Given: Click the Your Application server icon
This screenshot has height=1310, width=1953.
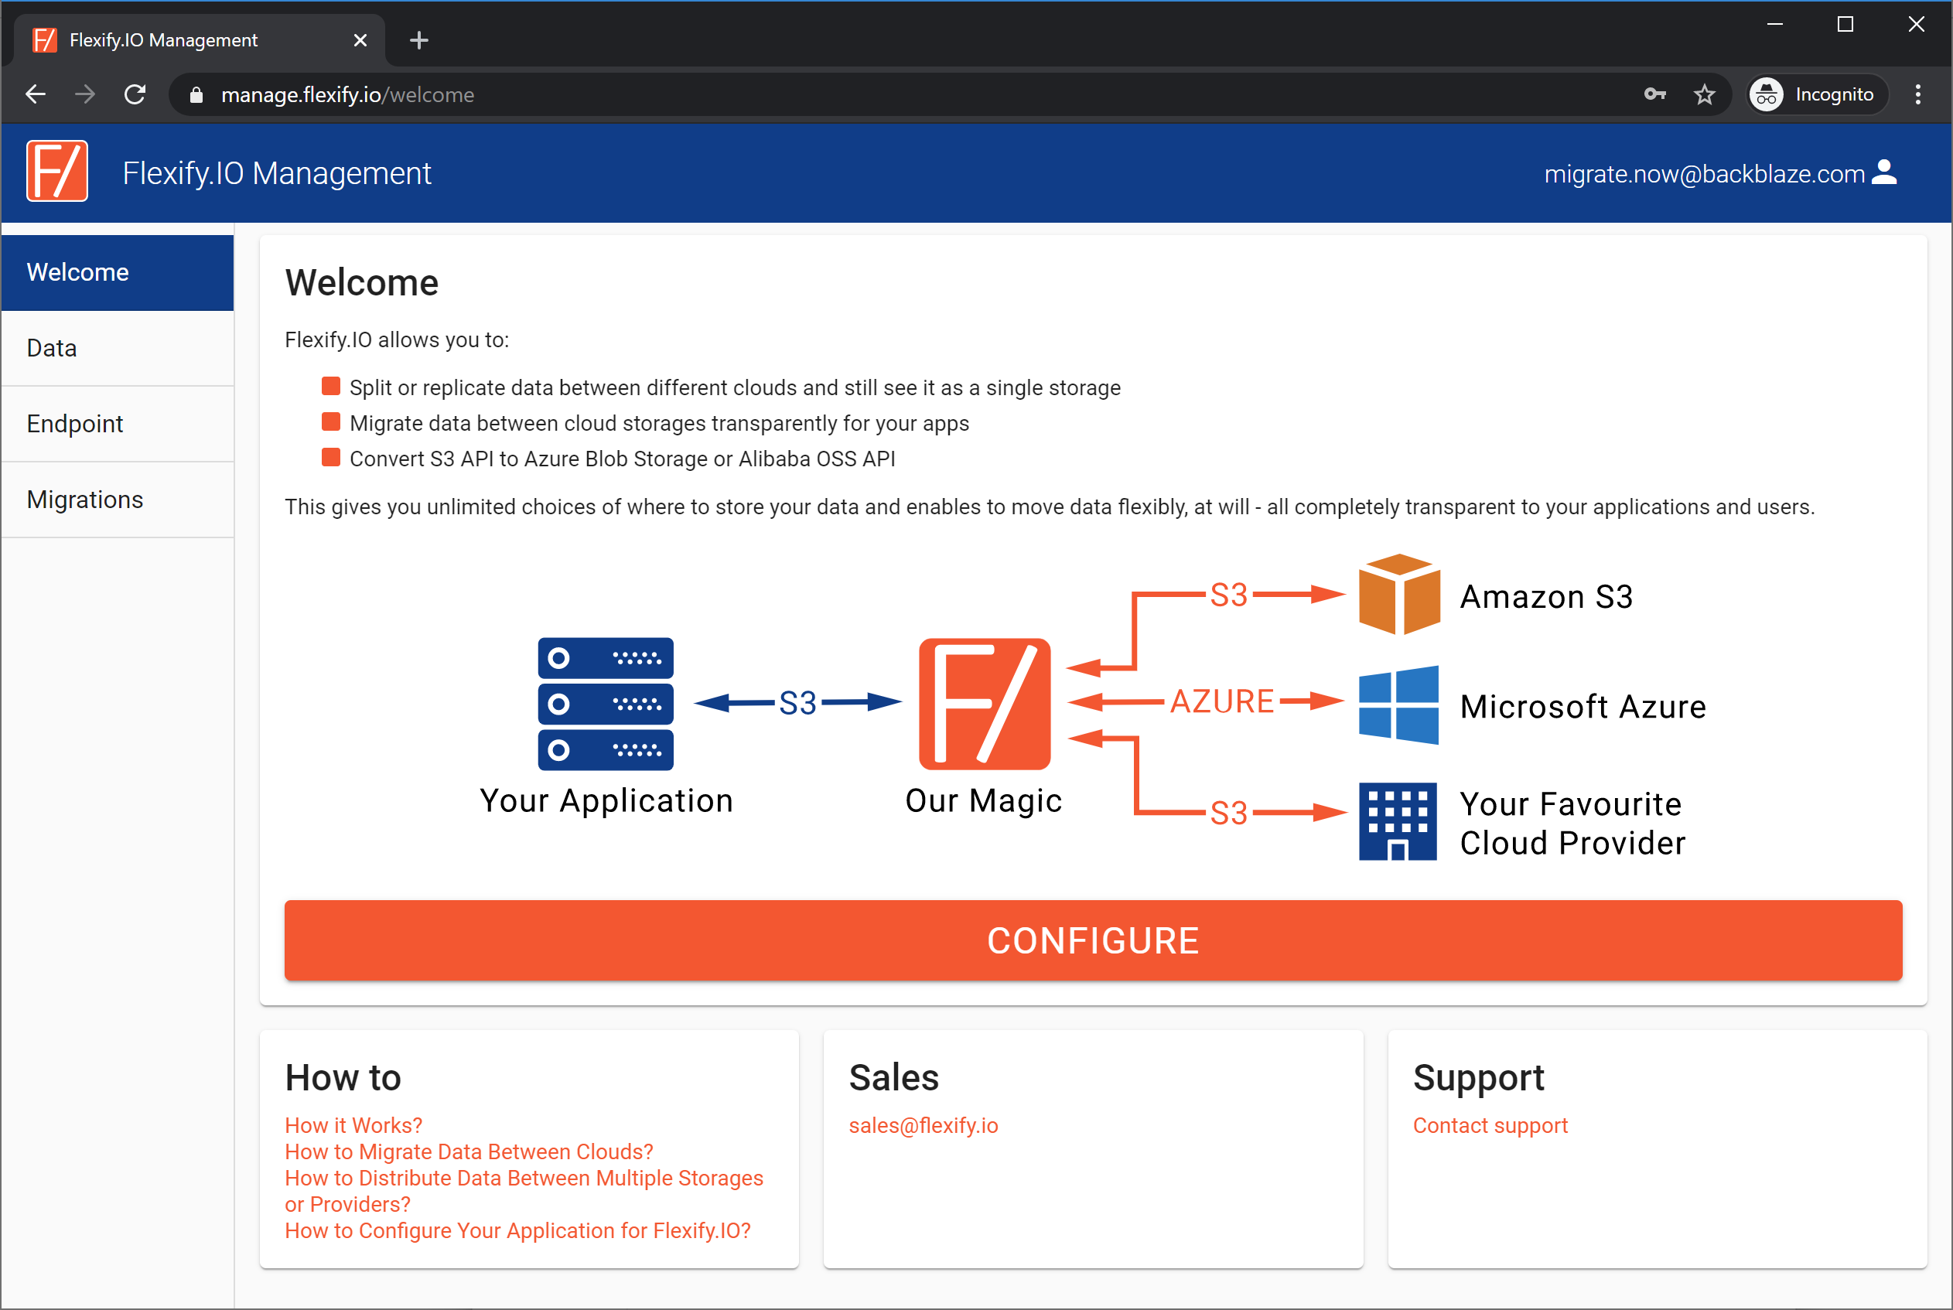Looking at the screenshot, I should tap(605, 704).
